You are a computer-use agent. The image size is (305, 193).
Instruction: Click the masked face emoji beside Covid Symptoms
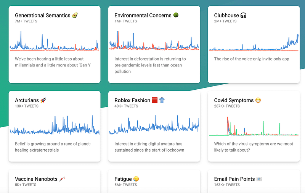click(x=258, y=100)
